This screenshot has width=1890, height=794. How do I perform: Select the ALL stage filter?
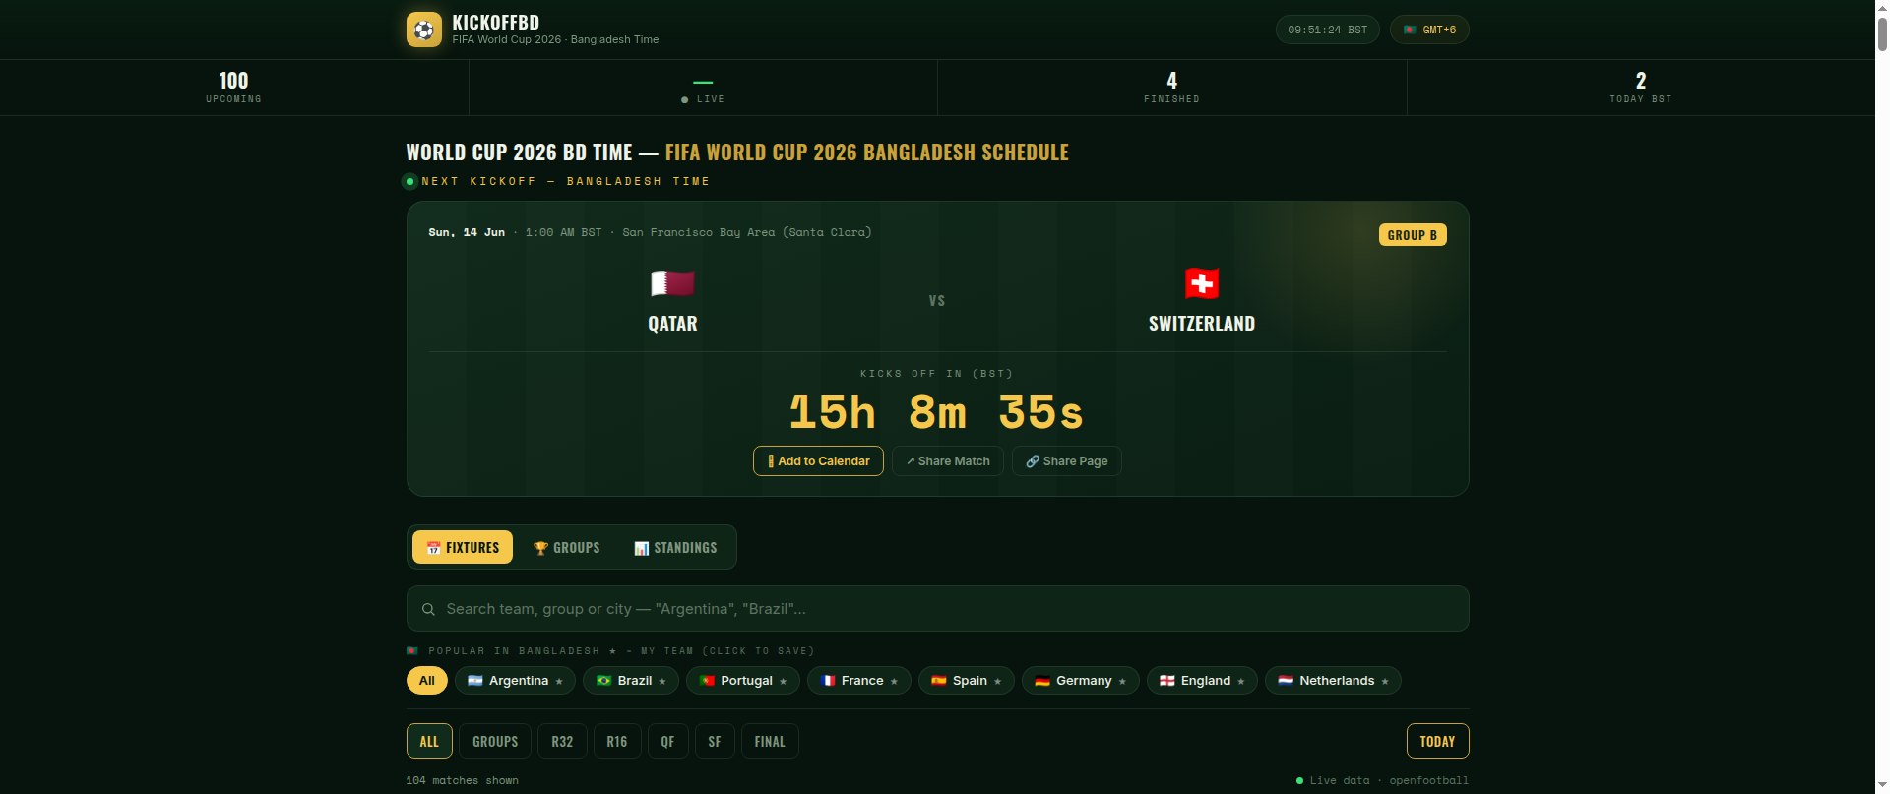429,741
